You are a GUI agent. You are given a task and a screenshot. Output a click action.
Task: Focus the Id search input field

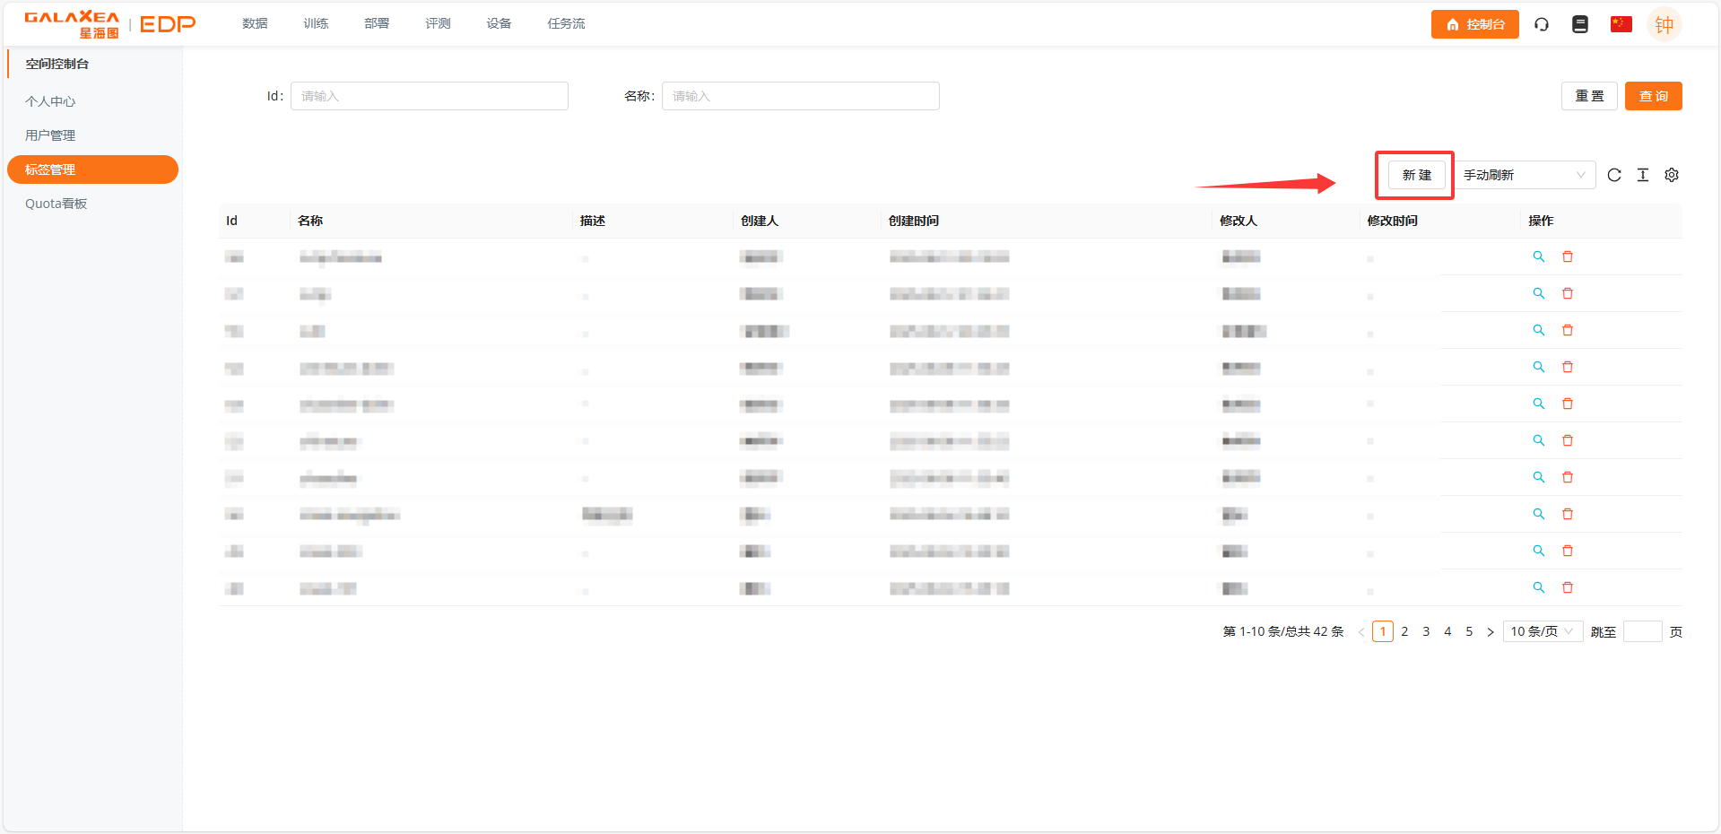pyautogui.click(x=430, y=96)
